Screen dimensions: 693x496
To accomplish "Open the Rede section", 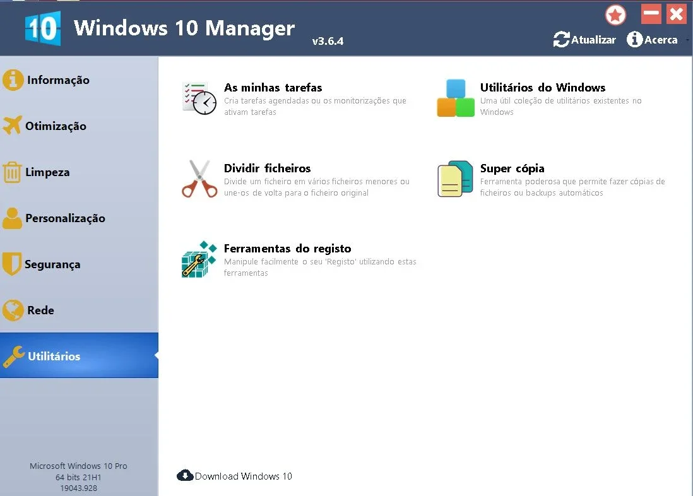I will coord(79,310).
